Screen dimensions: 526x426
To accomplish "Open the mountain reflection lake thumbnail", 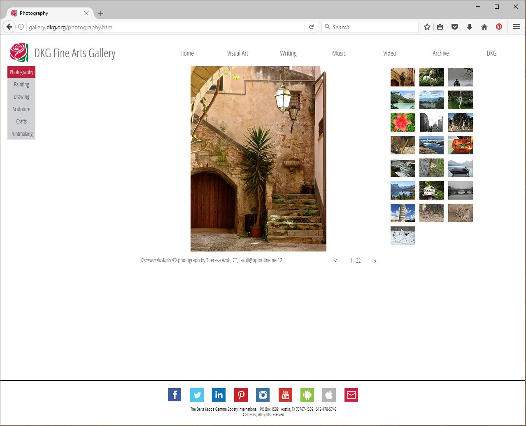I will [x=403, y=190].
